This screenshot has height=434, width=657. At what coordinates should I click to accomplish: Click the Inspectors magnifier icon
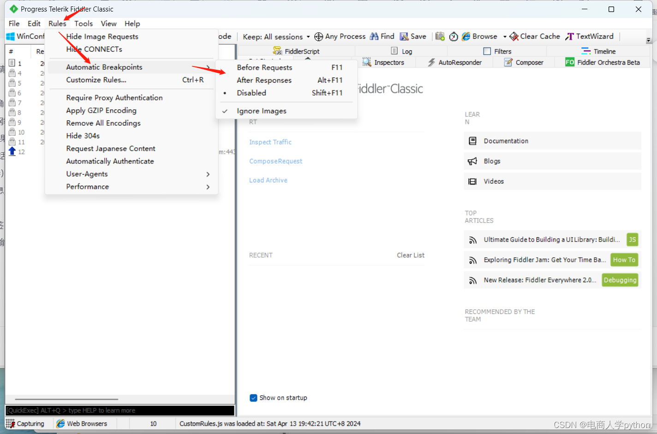[367, 62]
